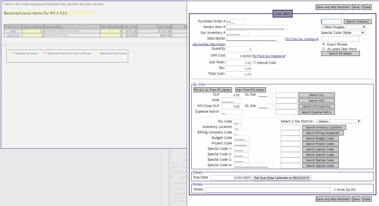Click the Due Date field showing 01/01/2001
The width and height of the screenshot is (379, 206).
(x=231, y=178)
